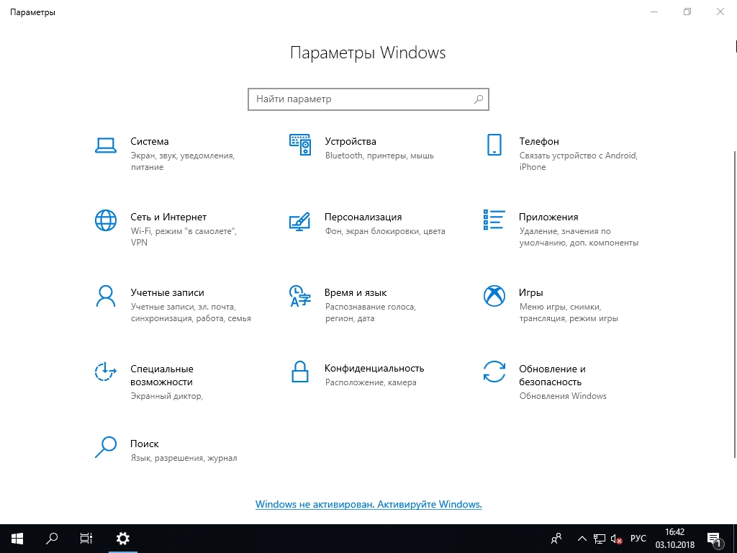This screenshot has width=737, height=553.
Task: Open the Учетные записи person icon
Action: point(106,296)
